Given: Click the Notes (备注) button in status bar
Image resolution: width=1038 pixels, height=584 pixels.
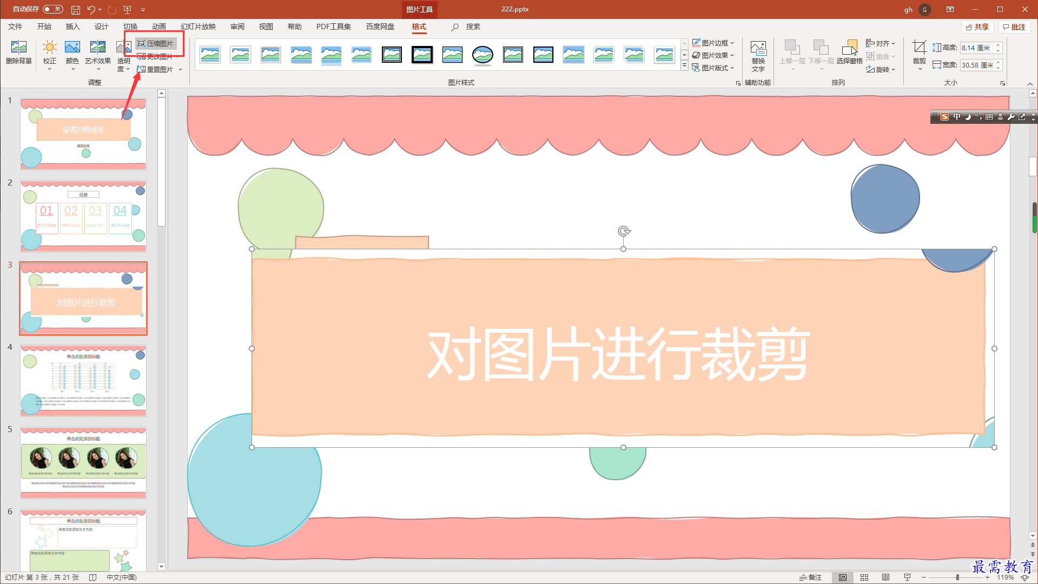Looking at the screenshot, I should pyautogui.click(x=811, y=578).
